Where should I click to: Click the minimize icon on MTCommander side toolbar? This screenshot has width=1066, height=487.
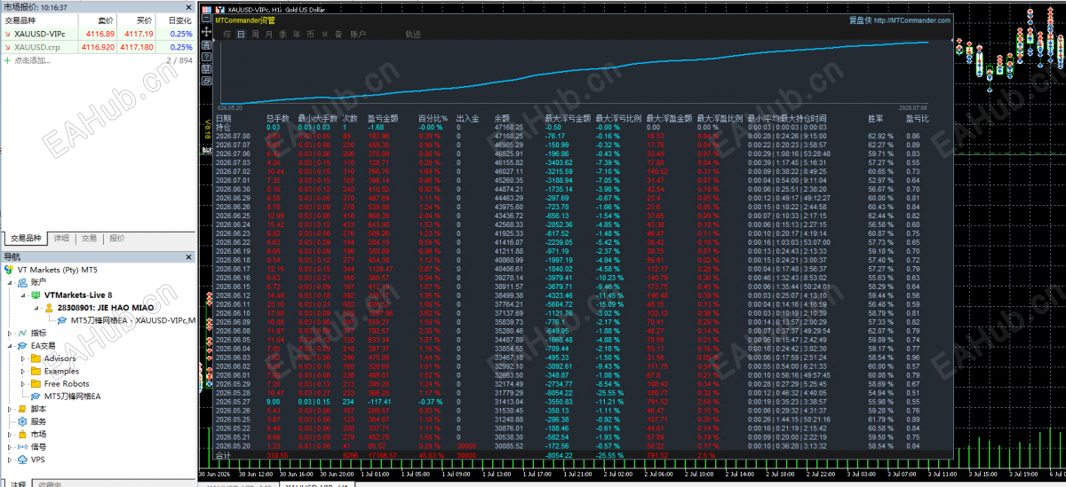pyautogui.click(x=206, y=18)
